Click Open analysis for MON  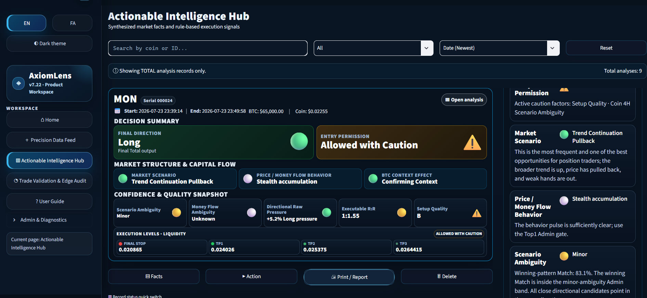[464, 100]
